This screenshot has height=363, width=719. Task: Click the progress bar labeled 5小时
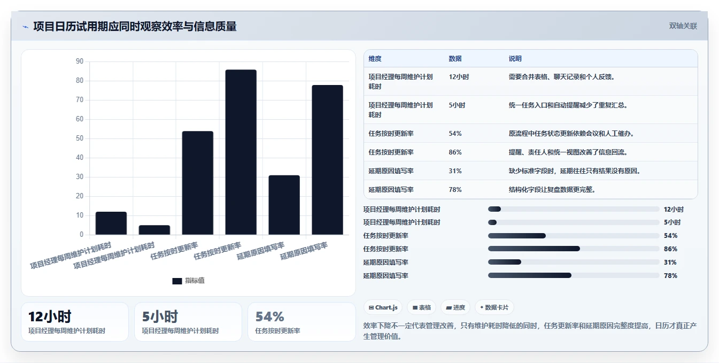click(574, 222)
